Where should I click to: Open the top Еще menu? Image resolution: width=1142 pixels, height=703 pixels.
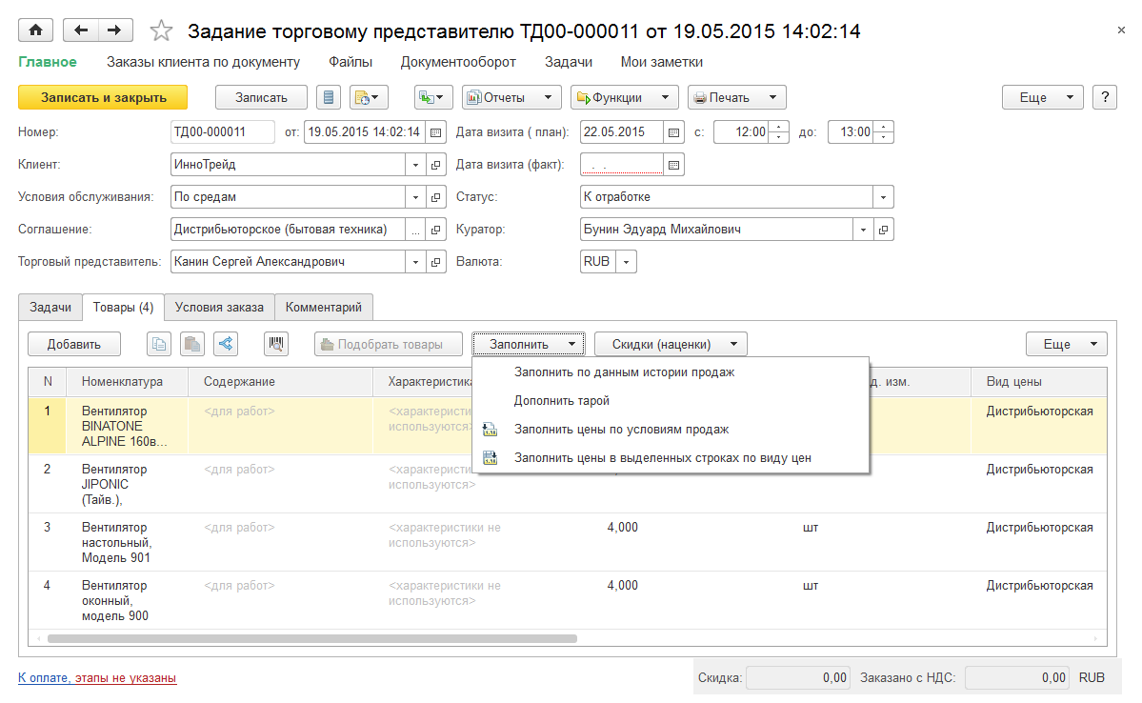pos(1042,97)
